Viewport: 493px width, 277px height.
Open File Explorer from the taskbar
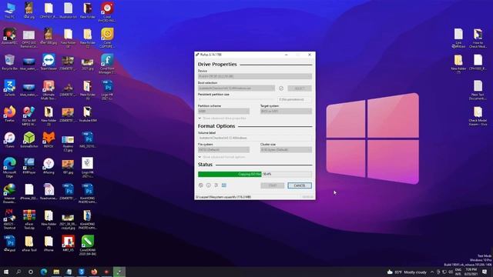click(x=56, y=272)
